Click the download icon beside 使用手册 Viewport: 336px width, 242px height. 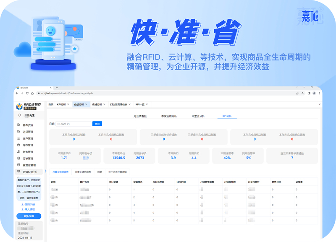click(x=23, y=205)
